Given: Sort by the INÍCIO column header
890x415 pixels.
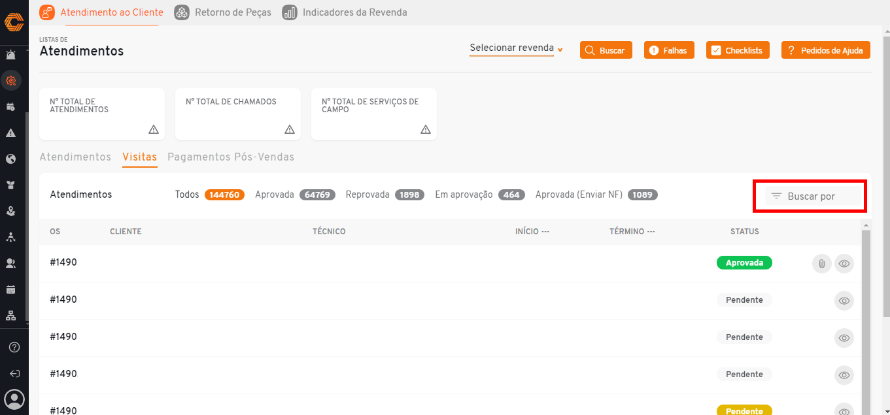Looking at the screenshot, I should click(x=532, y=232).
